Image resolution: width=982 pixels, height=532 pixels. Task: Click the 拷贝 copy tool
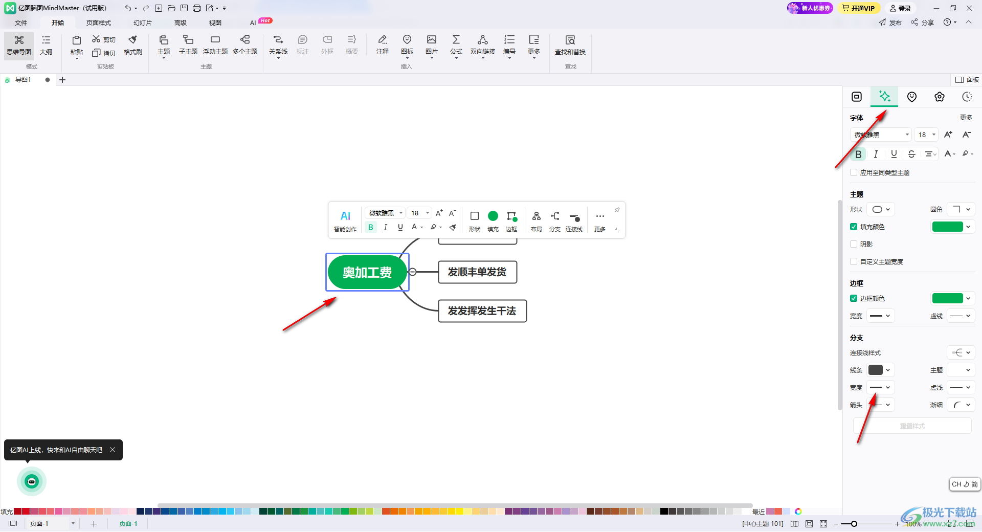pyautogui.click(x=104, y=53)
